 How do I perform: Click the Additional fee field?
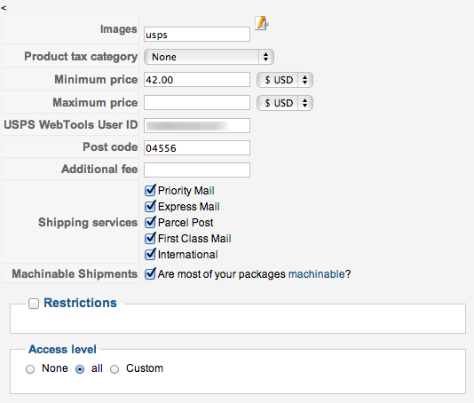[x=197, y=170]
